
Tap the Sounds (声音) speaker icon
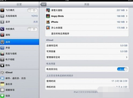click(2, 48)
